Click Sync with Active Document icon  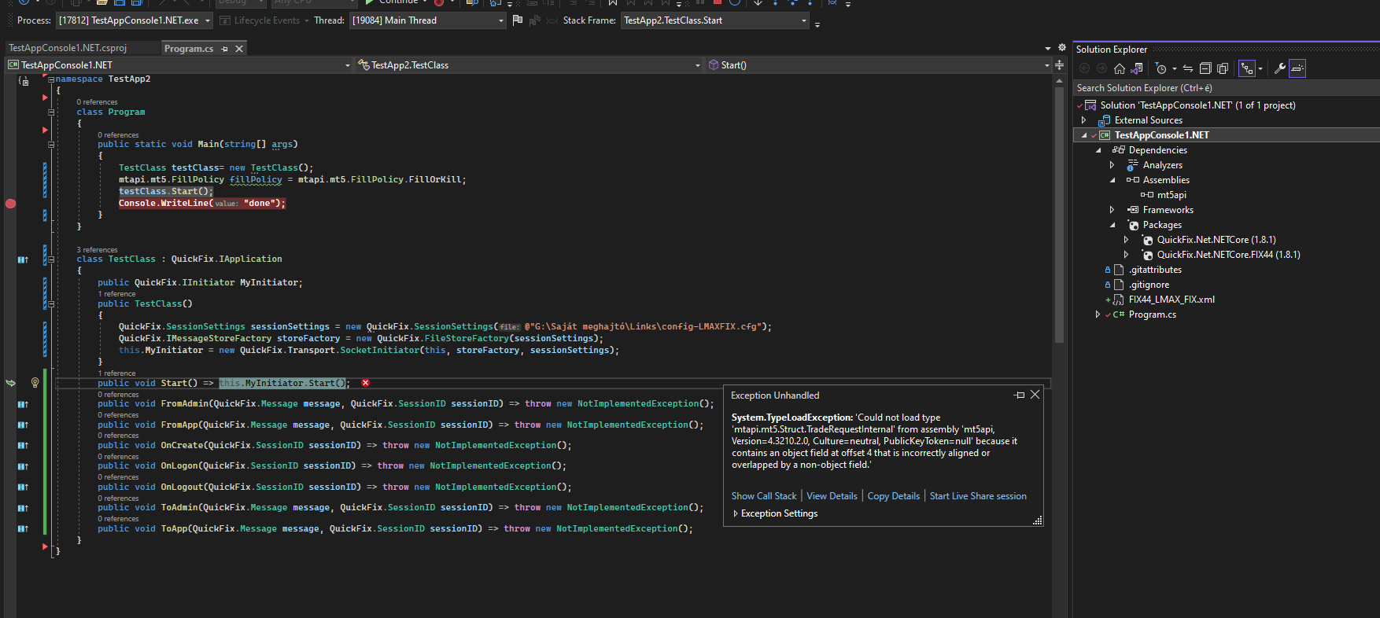coord(1188,68)
